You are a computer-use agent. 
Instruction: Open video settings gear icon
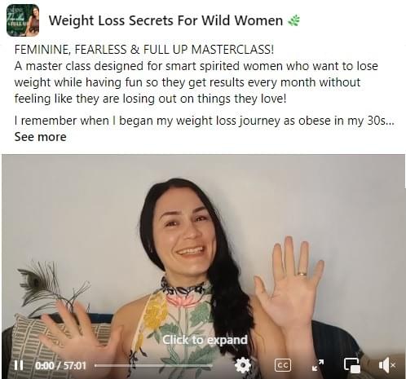coord(242,365)
